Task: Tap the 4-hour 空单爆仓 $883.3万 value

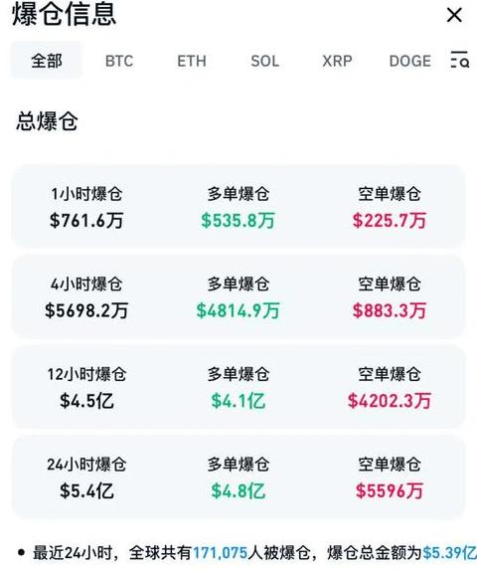Action: (390, 310)
